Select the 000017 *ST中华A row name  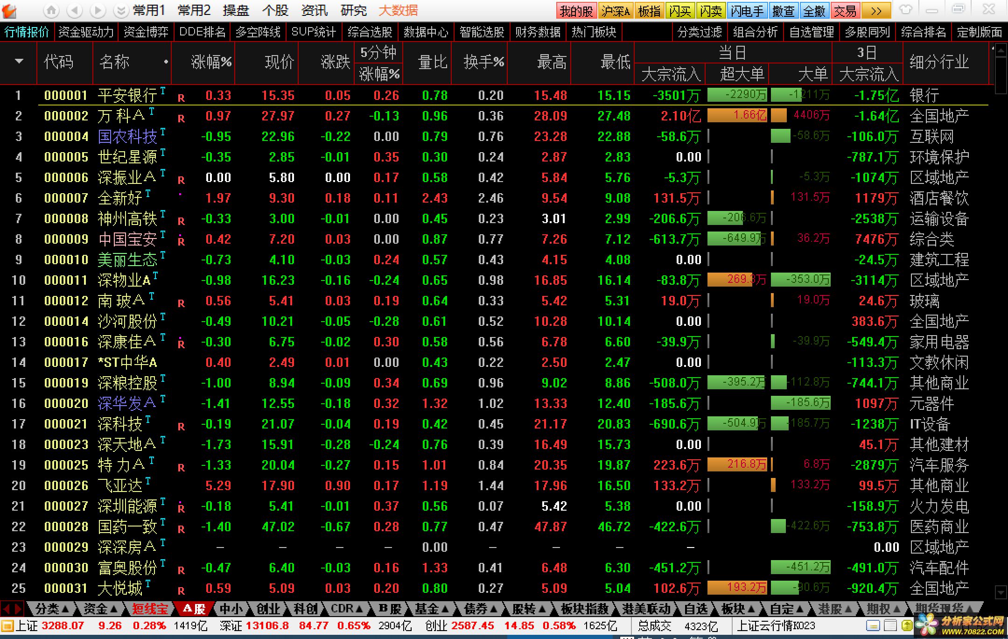coord(127,362)
